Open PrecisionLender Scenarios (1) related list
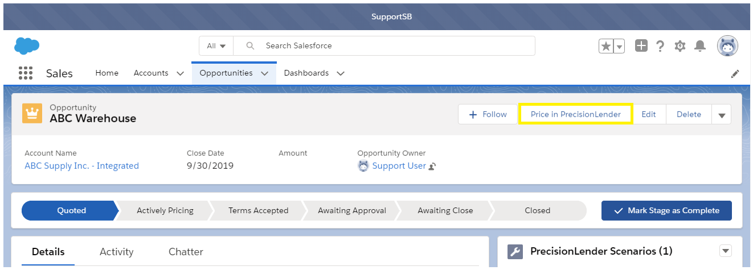The image size is (753, 270). pyautogui.click(x=601, y=251)
